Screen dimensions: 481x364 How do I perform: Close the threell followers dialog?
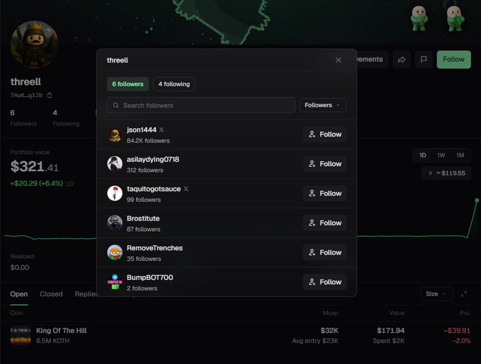point(338,60)
